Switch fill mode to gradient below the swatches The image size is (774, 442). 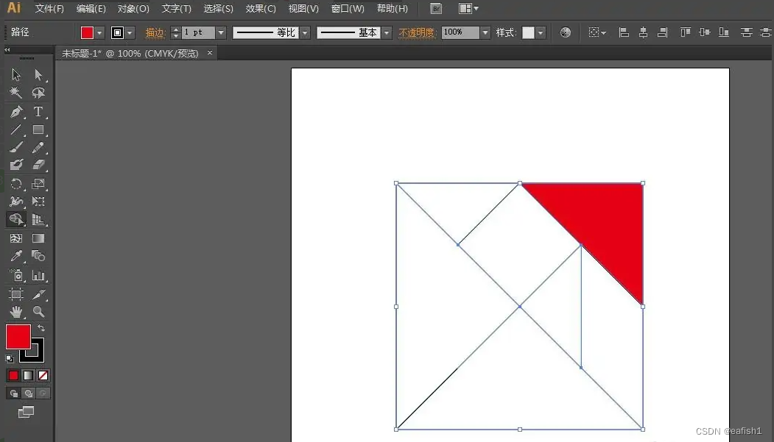point(27,375)
